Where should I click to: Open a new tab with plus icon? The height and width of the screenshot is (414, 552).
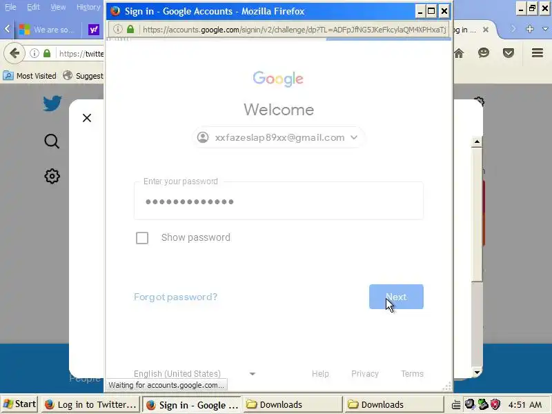pyautogui.click(x=529, y=29)
